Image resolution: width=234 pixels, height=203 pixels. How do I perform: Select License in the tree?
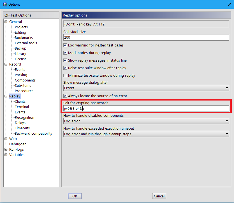(x=21, y=59)
